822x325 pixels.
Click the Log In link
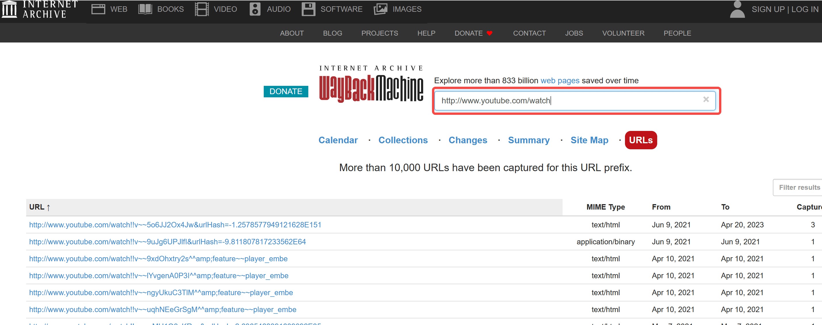(805, 9)
